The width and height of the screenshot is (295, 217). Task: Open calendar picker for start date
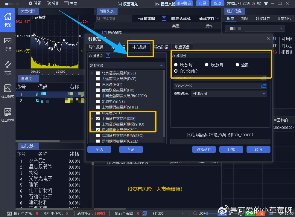tap(264, 78)
